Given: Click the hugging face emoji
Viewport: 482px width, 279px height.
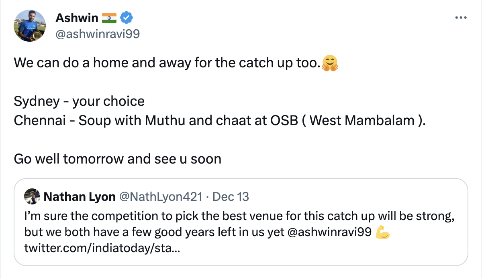Looking at the screenshot, I should [330, 63].
